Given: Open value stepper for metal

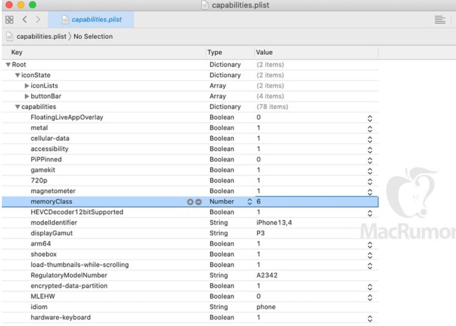Looking at the screenshot, I should (370, 129).
